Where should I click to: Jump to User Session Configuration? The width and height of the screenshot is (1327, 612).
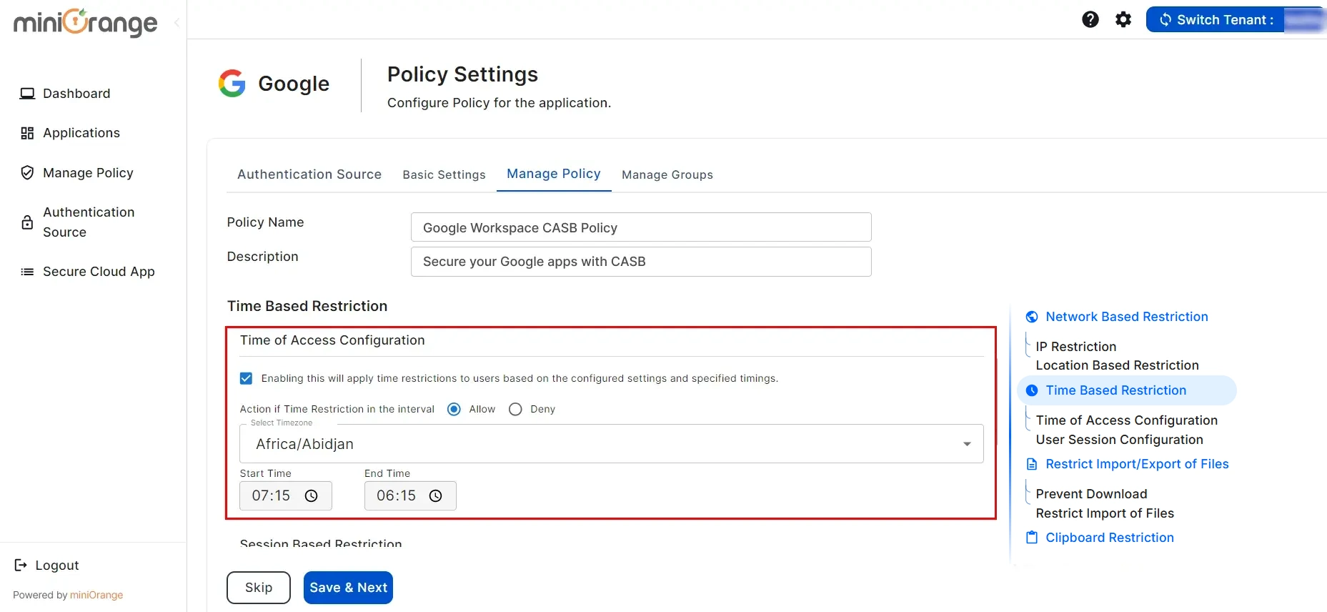coord(1120,440)
